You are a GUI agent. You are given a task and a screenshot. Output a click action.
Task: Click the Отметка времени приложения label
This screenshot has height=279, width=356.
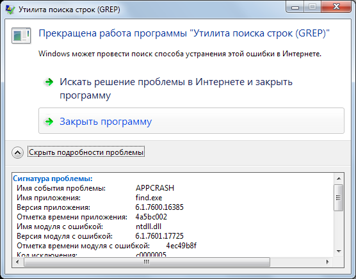pos(72,217)
